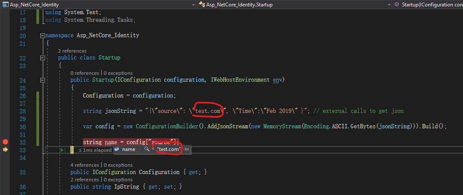The height and width of the screenshot is (195, 463).
Task: Open '2 references' CodeLens above class Startup
Action: click(72, 51)
